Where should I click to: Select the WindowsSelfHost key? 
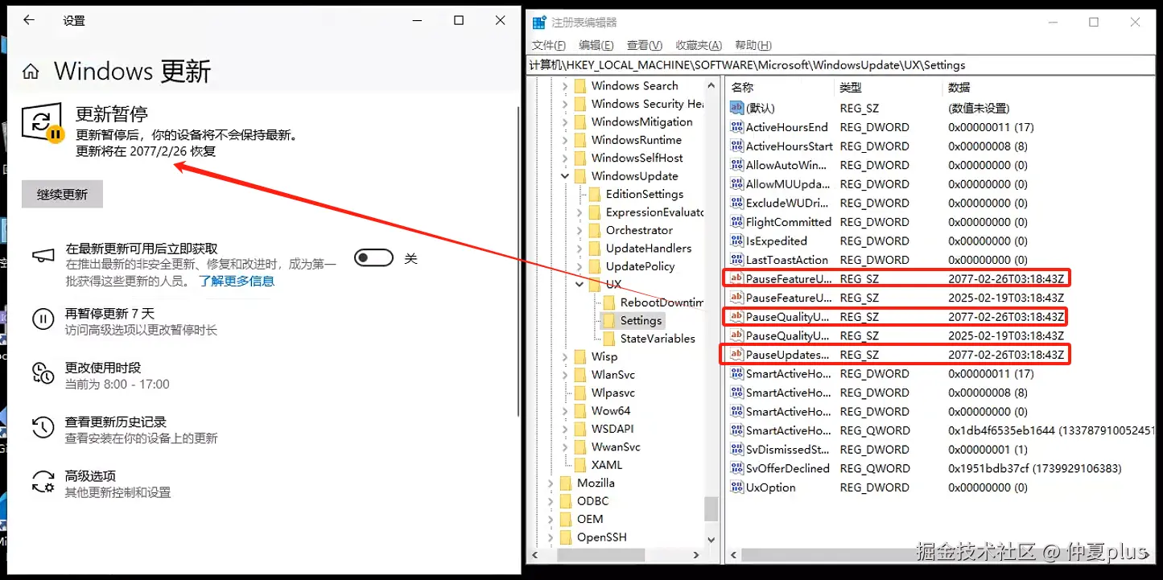(x=637, y=158)
